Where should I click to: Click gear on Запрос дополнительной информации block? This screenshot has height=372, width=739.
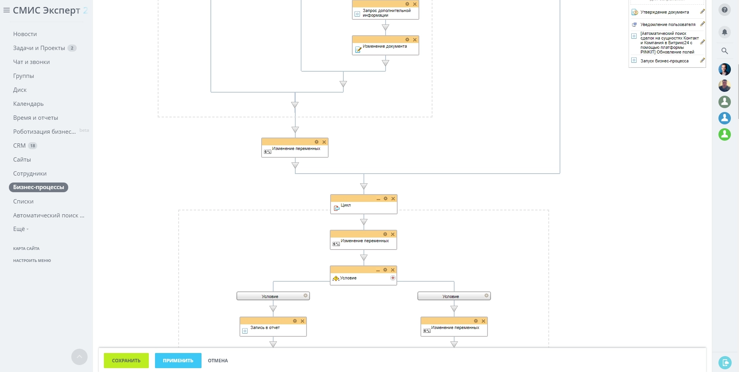click(407, 4)
